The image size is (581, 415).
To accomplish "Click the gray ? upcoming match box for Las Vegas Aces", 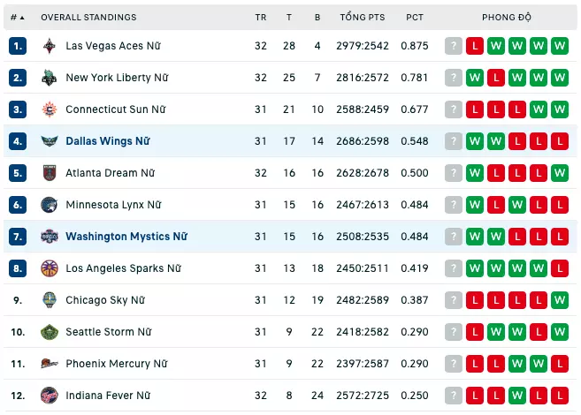I will point(454,46).
